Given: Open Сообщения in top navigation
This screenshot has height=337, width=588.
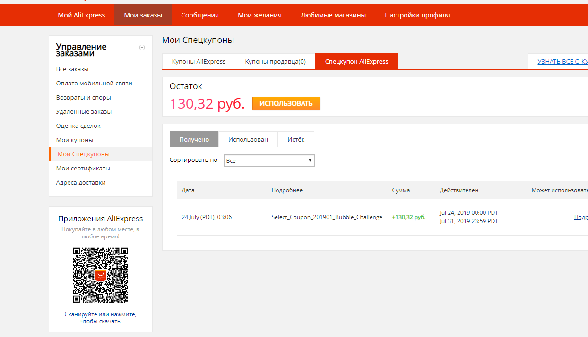Looking at the screenshot, I should tap(200, 15).
